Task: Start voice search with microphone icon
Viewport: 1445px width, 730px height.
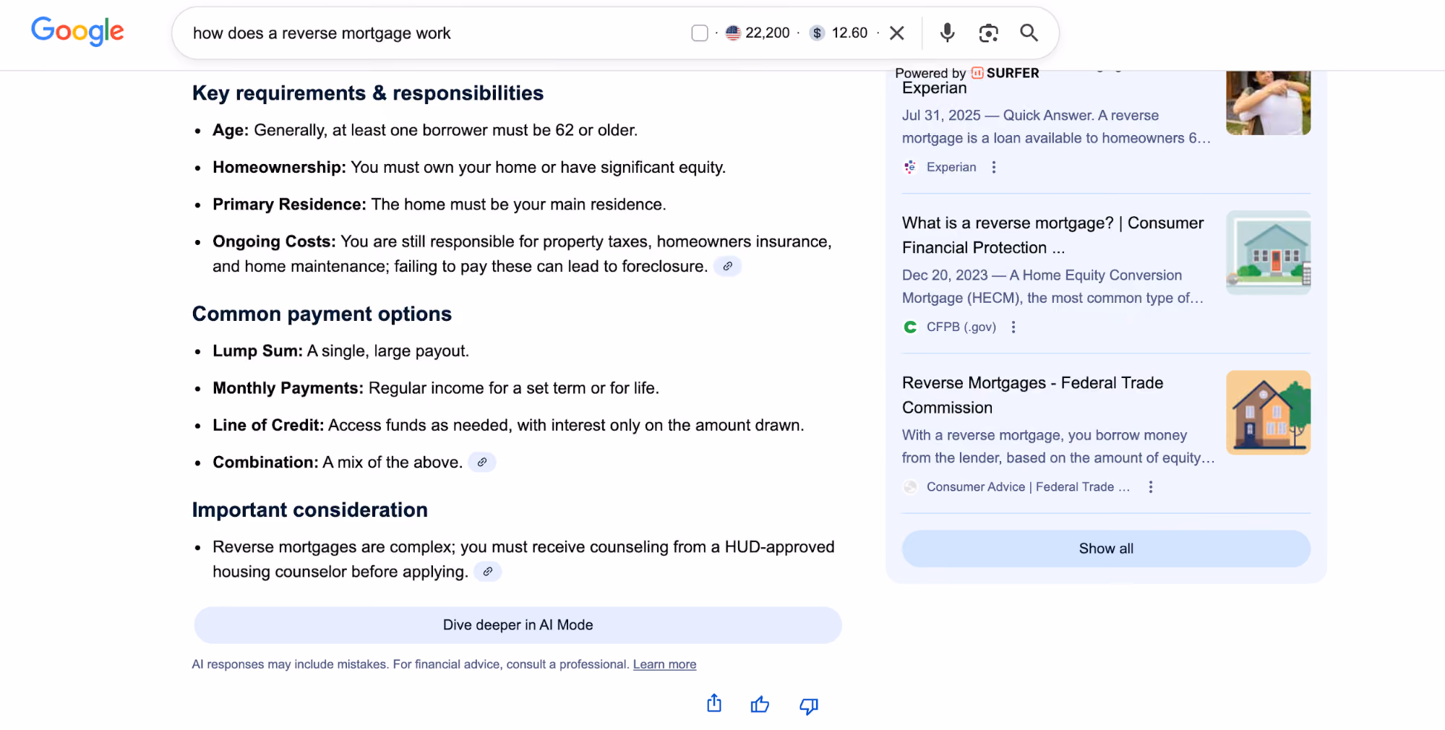Action: tap(947, 33)
